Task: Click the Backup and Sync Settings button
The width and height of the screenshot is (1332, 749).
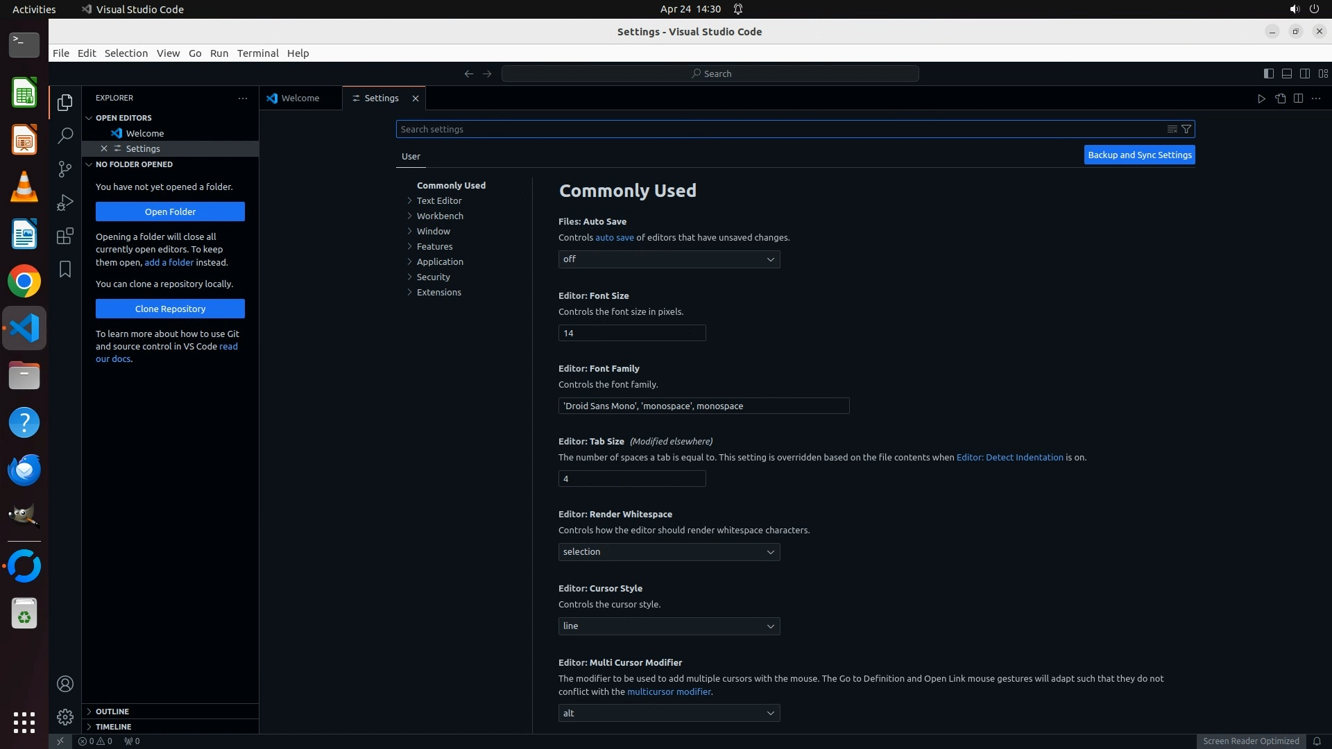Action: (x=1139, y=155)
